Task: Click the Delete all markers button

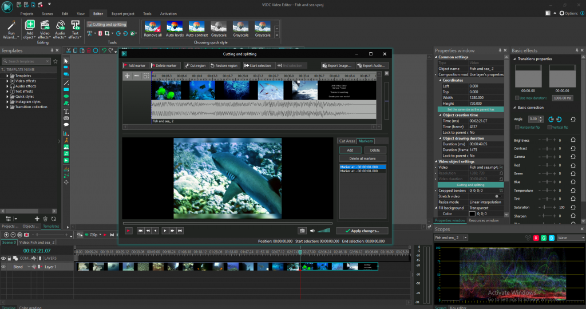Action: [362, 159]
